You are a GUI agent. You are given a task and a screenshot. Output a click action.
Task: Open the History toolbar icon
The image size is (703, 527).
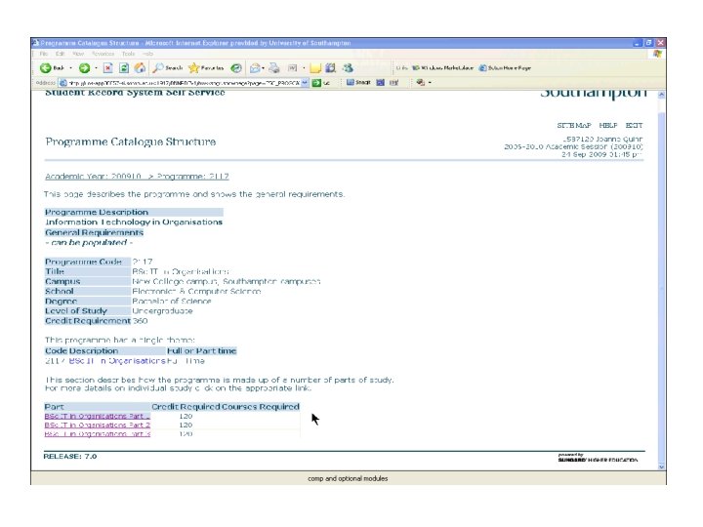[236, 68]
